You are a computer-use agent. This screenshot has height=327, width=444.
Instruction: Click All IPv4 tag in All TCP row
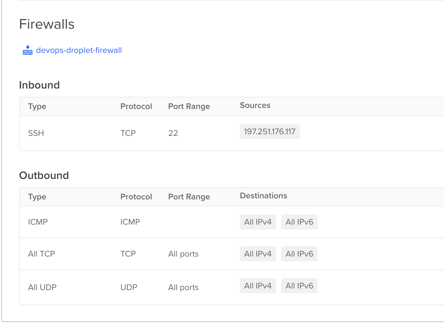pyautogui.click(x=258, y=254)
